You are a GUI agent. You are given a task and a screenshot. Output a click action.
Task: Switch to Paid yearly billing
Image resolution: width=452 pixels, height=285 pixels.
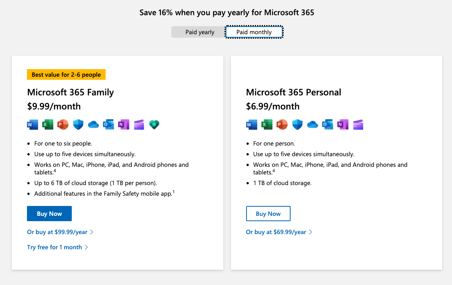(x=200, y=32)
